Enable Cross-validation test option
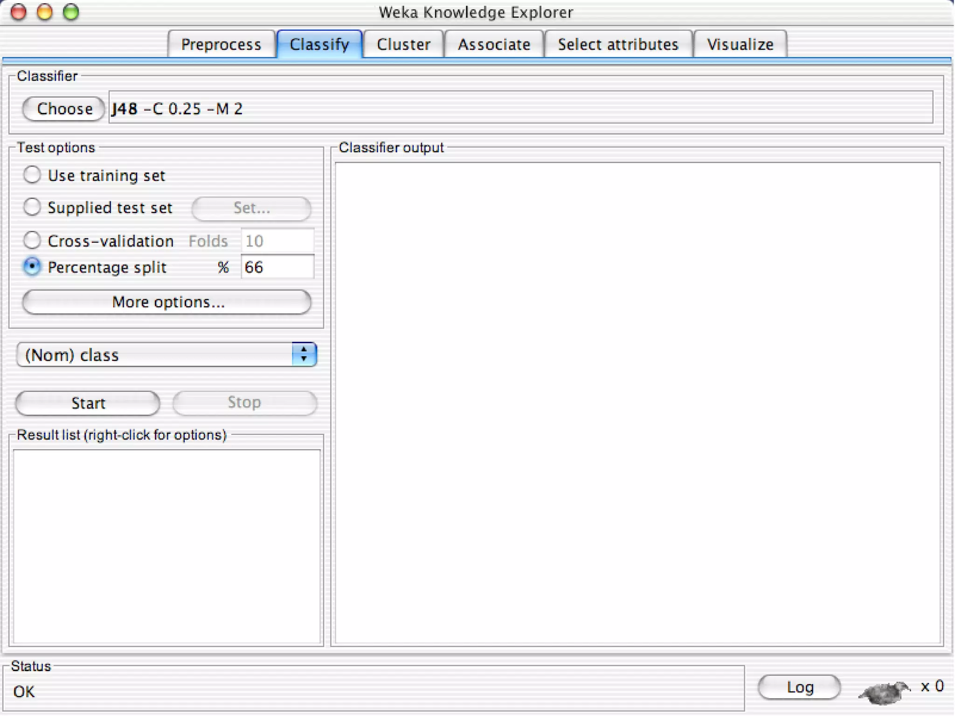The image size is (955, 716). (x=32, y=241)
